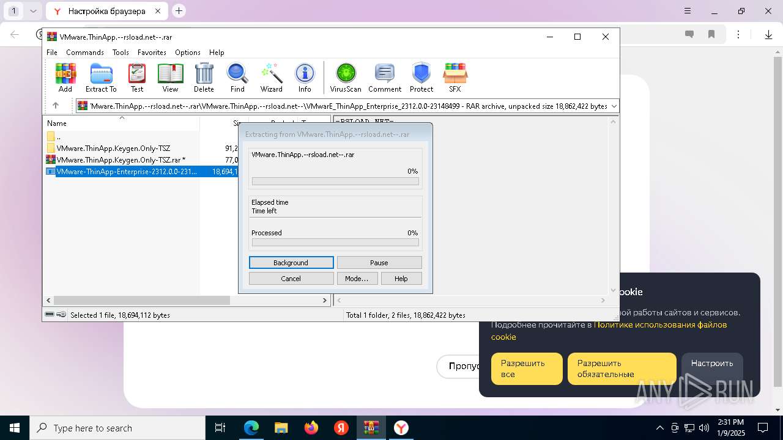Screen dimensions: 783x440
Task: Click the Delete toolbar icon
Action: 204,78
